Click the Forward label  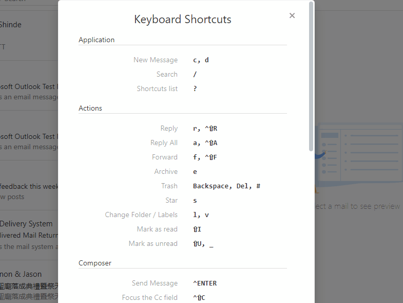point(165,157)
